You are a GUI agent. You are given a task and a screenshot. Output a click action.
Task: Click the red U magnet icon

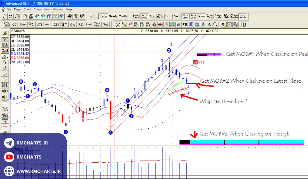[x=244, y=25]
